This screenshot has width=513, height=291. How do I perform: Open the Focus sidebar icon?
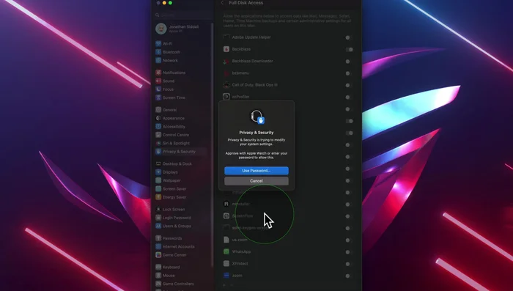[x=158, y=89]
